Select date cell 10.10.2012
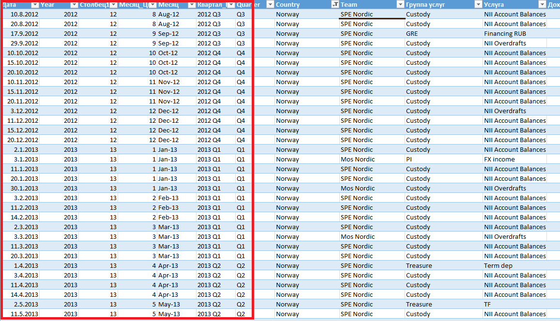Screen dimensions: 560x321 [x=22, y=53]
